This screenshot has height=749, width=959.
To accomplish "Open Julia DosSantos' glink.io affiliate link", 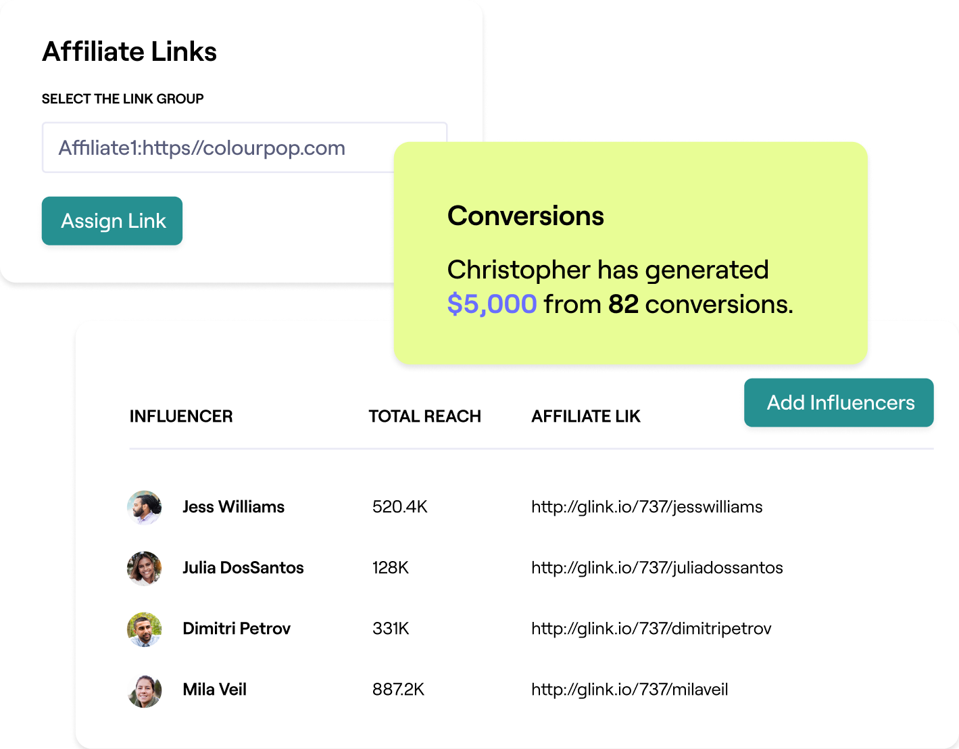I will coord(657,568).
